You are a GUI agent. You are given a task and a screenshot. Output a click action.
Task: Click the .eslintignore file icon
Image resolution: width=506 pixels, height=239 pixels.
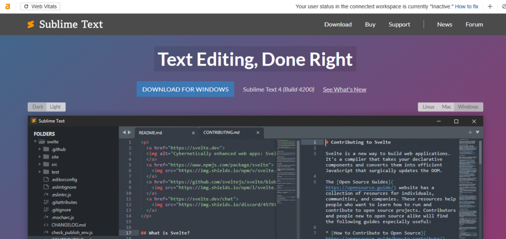click(x=46, y=187)
